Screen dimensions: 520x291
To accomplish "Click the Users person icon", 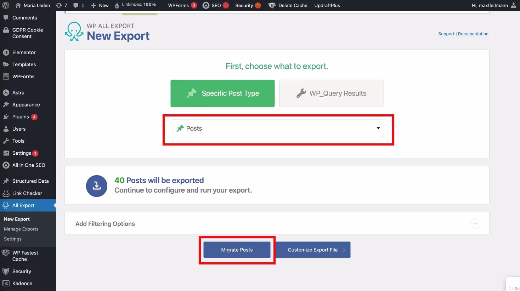I will [x=6, y=129].
